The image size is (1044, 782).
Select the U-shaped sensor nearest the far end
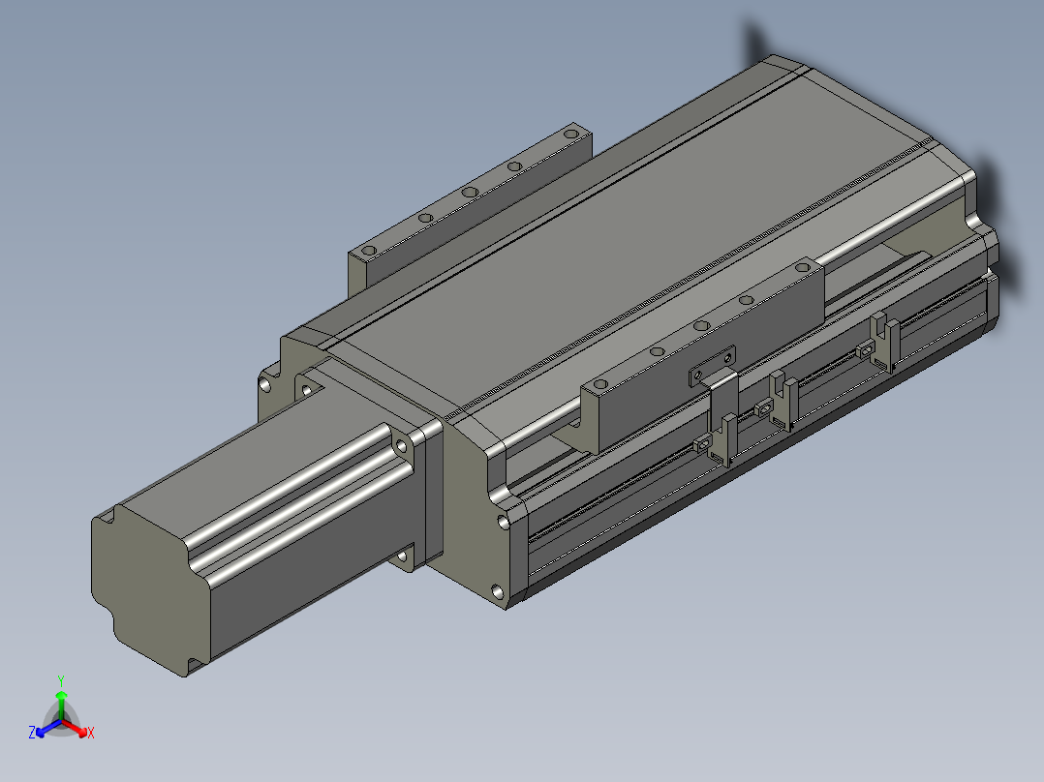tap(883, 342)
